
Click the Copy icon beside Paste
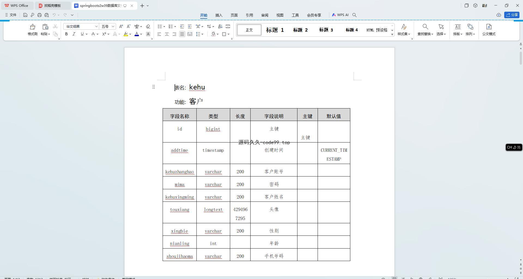55,34
